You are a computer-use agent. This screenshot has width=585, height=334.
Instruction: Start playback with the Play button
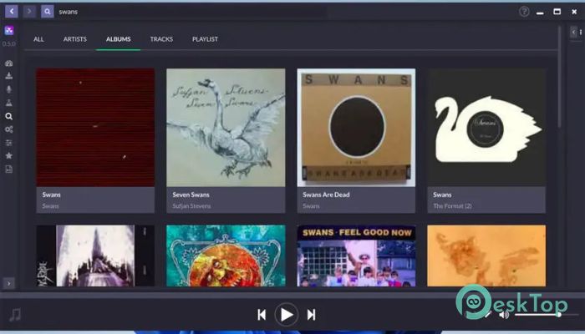[x=287, y=315]
